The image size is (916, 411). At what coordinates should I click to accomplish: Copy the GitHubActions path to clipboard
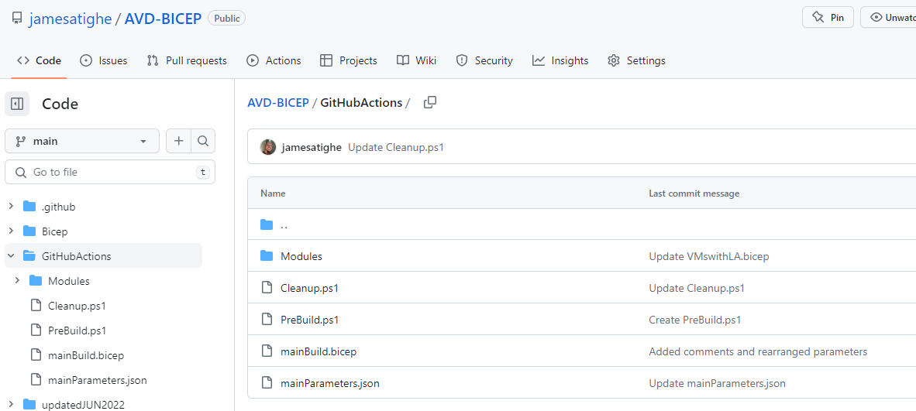click(x=430, y=102)
